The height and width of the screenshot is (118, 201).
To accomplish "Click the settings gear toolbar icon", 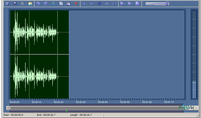I will coord(22,4).
